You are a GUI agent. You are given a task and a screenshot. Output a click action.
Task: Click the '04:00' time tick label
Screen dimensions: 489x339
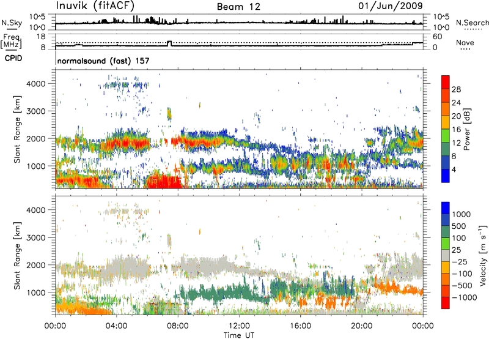[117, 326]
